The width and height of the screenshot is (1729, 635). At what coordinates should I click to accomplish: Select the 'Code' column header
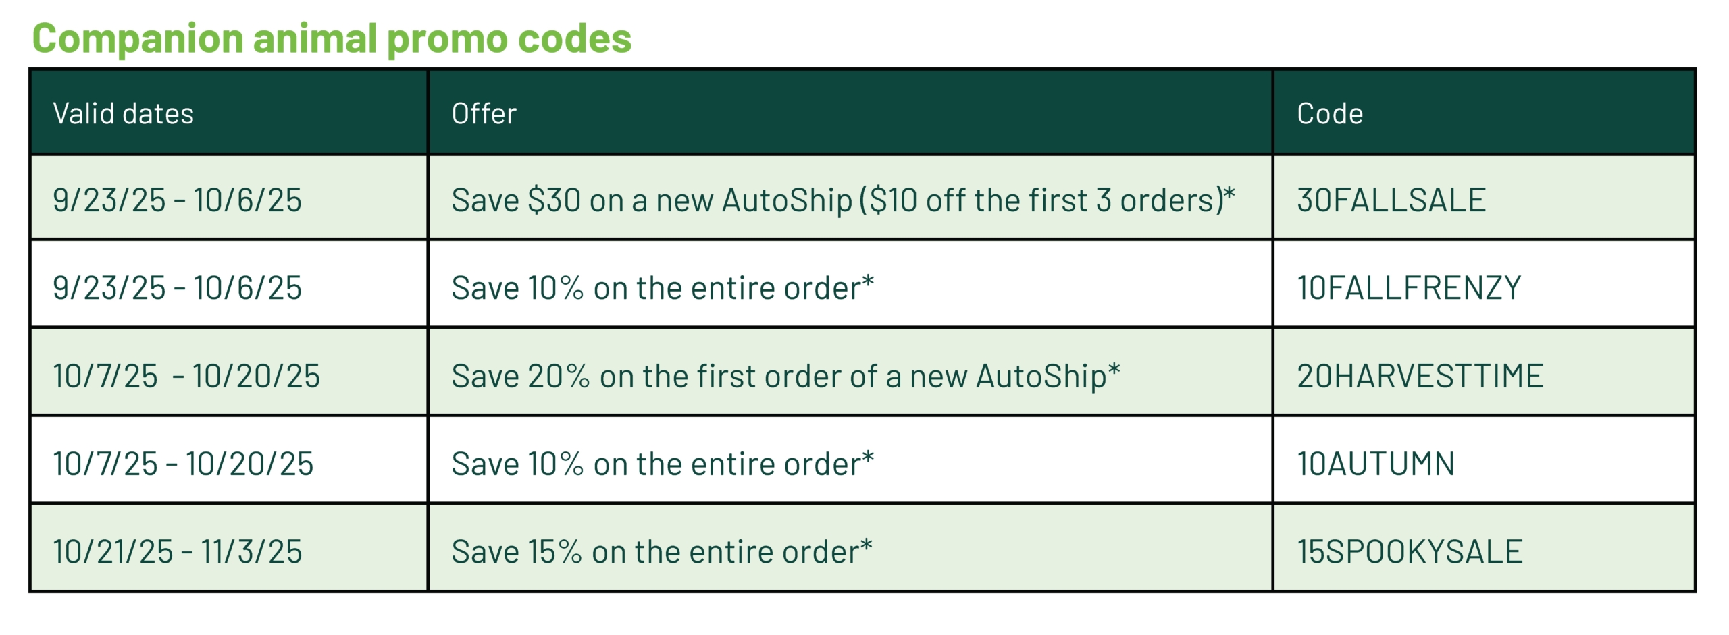click(x=1329, y=113)
